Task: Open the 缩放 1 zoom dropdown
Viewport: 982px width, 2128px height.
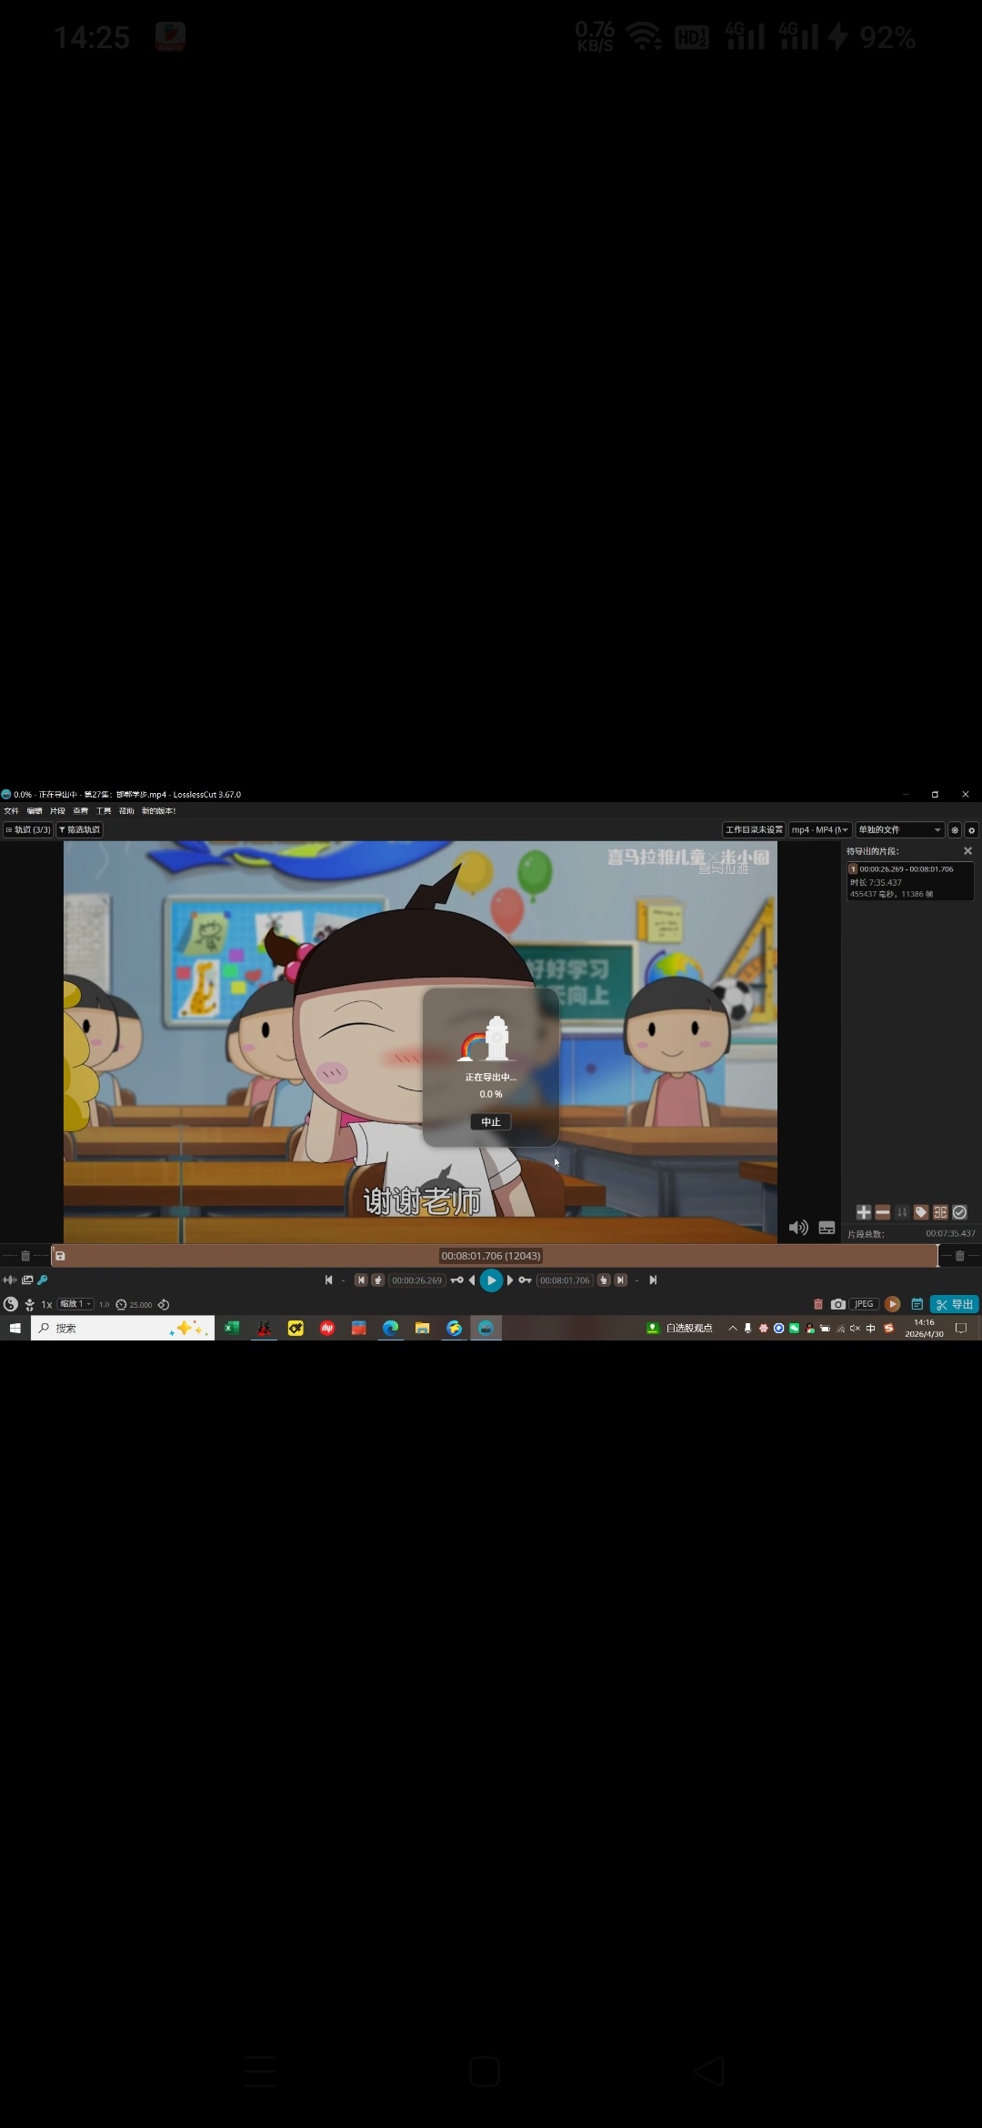Action: coord(75,1304)
